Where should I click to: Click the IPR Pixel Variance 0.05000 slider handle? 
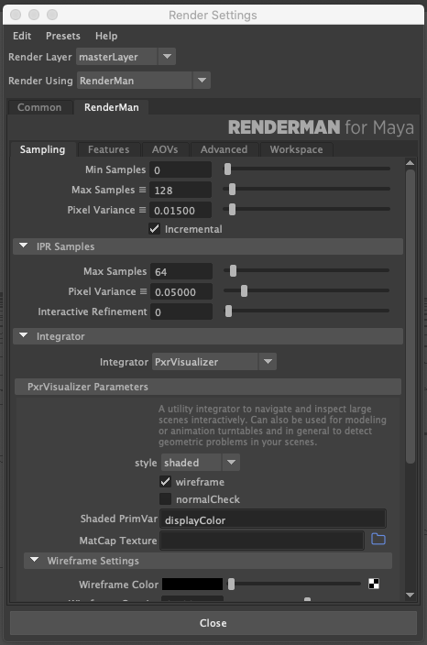(x=244, y=290)
